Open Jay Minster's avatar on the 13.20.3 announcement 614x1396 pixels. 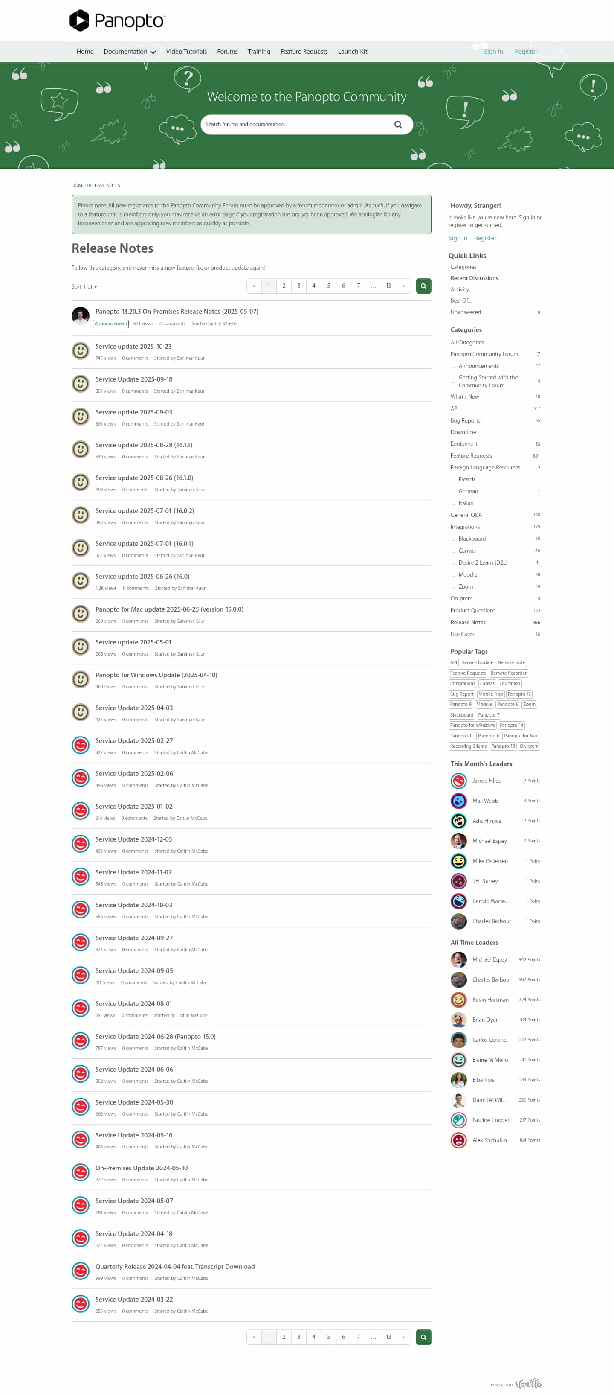[x=81, y=316]
